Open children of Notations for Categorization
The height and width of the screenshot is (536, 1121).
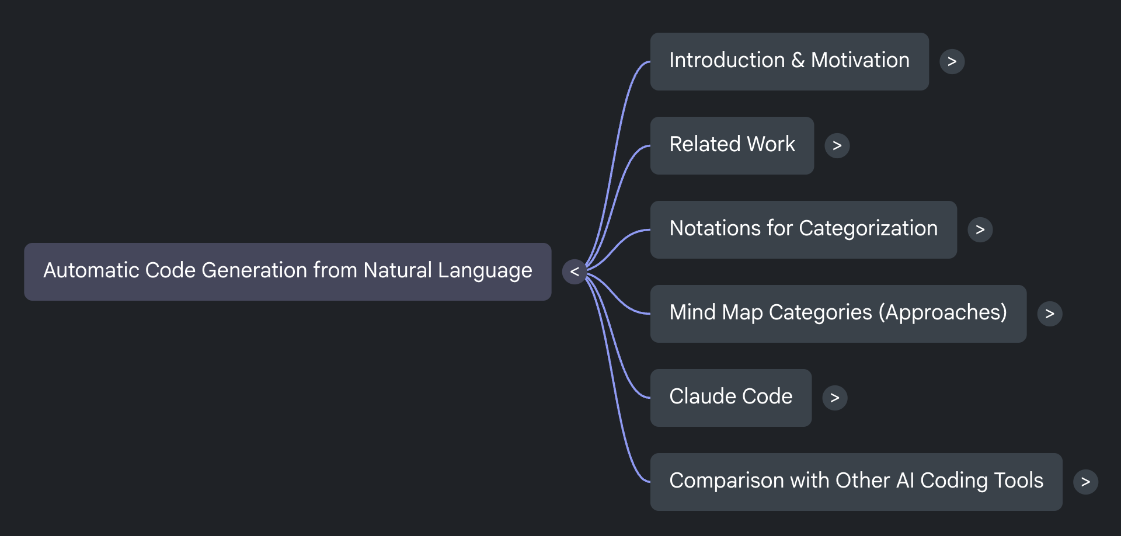[x=980, y=229]
